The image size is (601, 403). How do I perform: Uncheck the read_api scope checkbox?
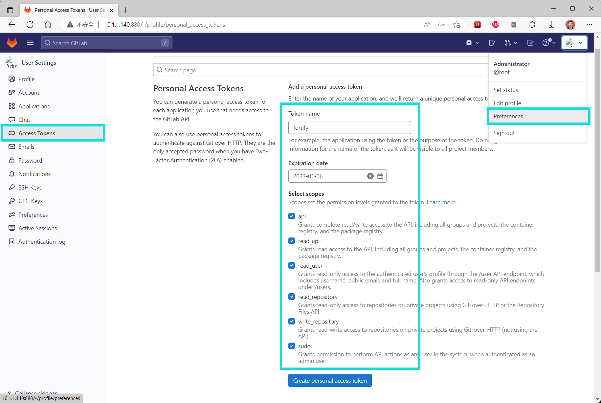click(292, 241)
